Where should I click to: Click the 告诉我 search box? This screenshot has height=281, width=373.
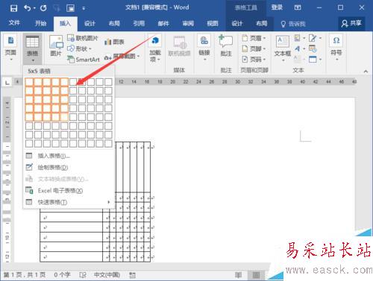[293, 24]
